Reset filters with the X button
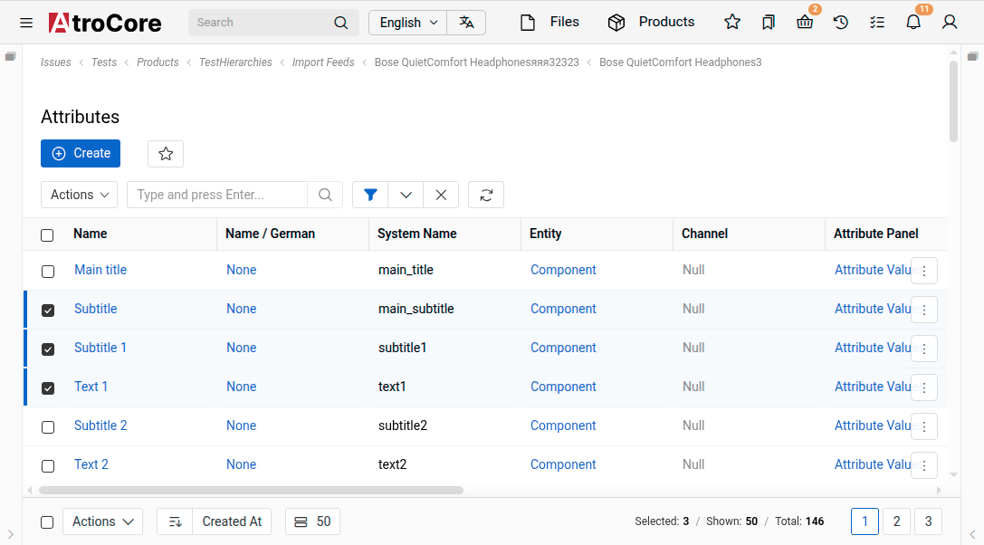The width and height of the screenshot is (984, 545). point(441,195)
